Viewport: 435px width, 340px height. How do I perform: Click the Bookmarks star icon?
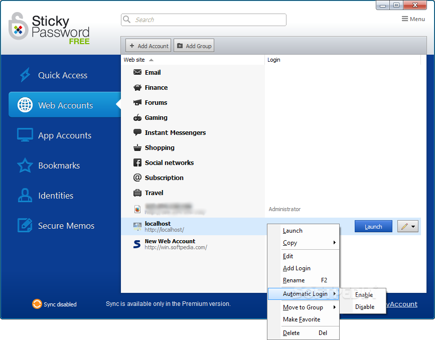click(x=25, y=165)
